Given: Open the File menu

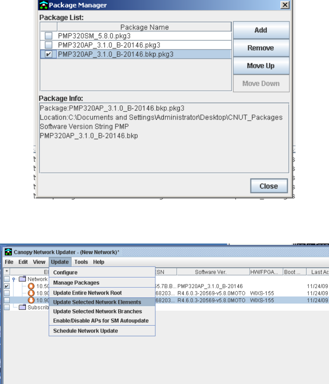Looking at the screenshot, I should (9, 262).
